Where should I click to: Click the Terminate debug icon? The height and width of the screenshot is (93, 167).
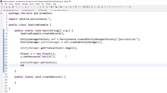(26, 7)
